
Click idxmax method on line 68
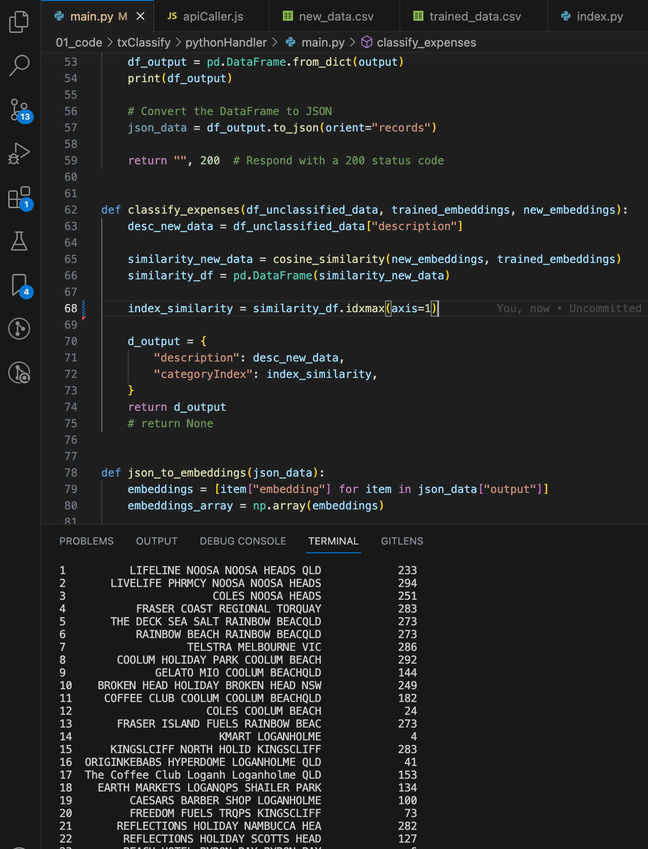(x=365, y=308)
